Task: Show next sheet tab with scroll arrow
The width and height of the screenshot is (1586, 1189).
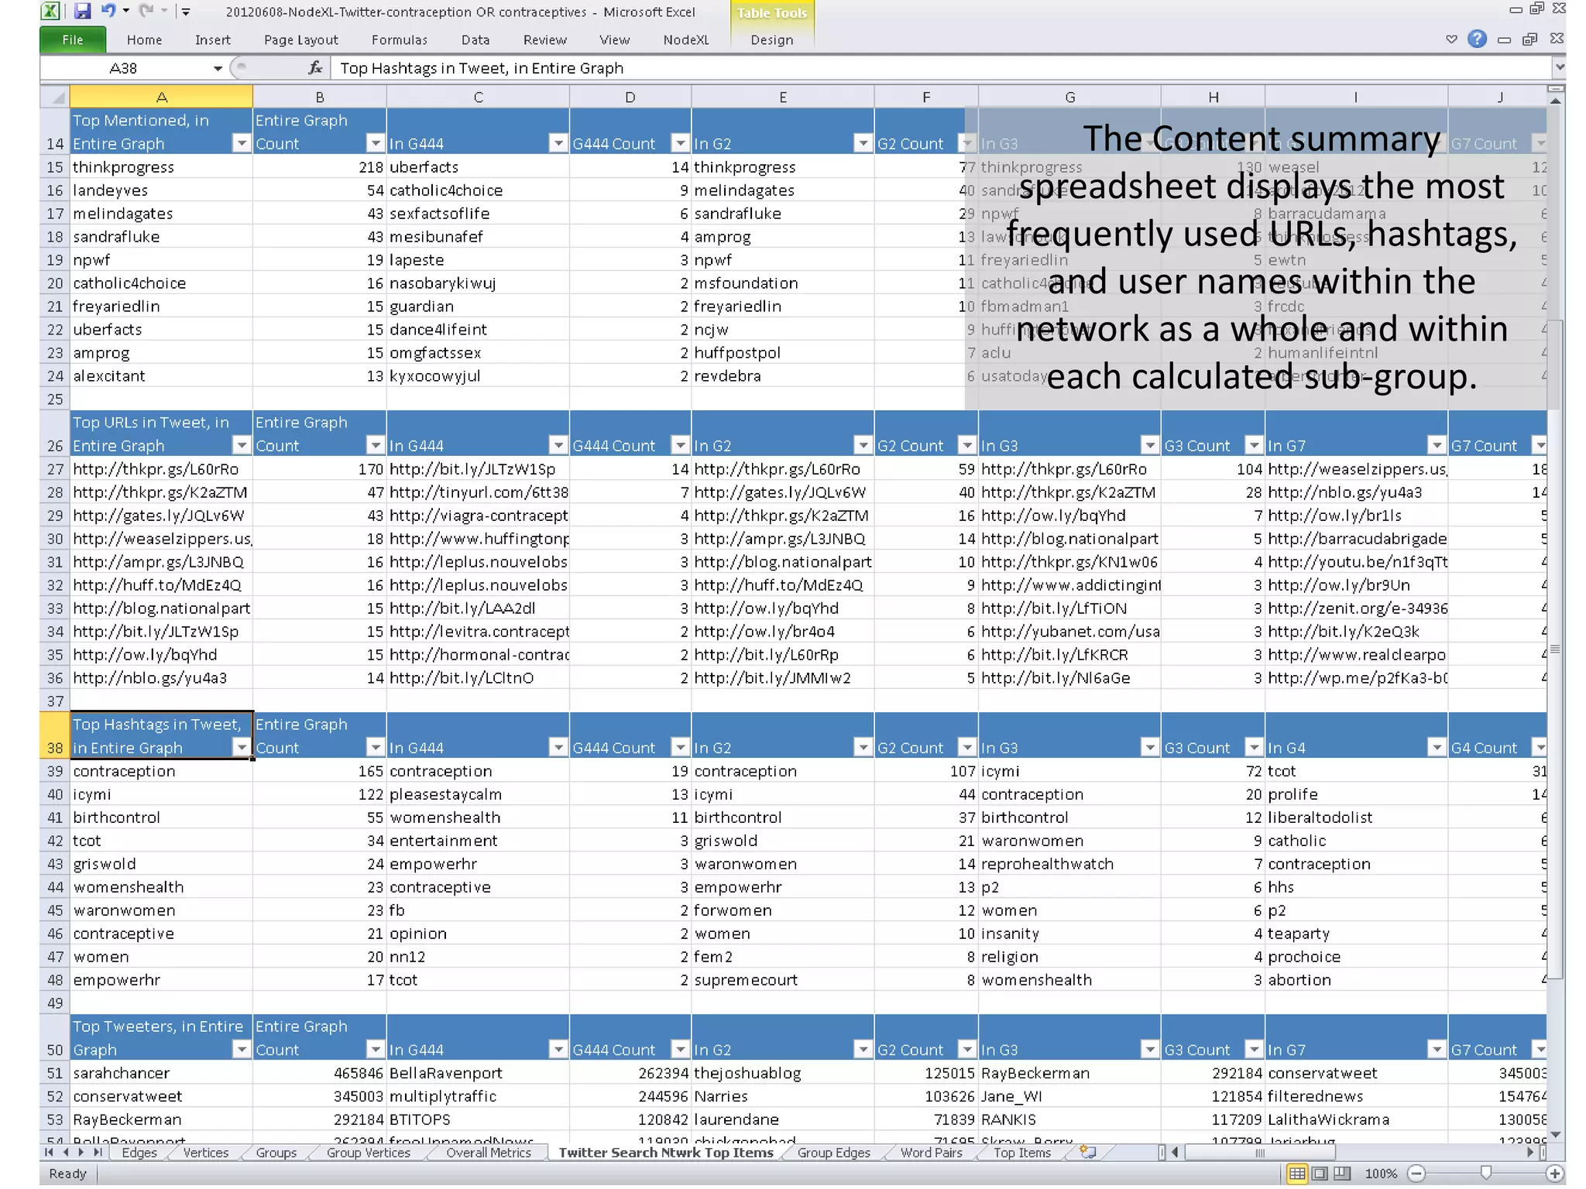Action: [x=81, y=1152]
